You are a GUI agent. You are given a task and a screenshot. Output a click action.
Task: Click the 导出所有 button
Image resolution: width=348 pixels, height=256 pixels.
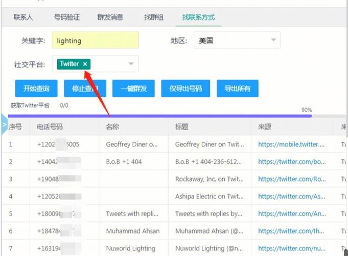238,89
